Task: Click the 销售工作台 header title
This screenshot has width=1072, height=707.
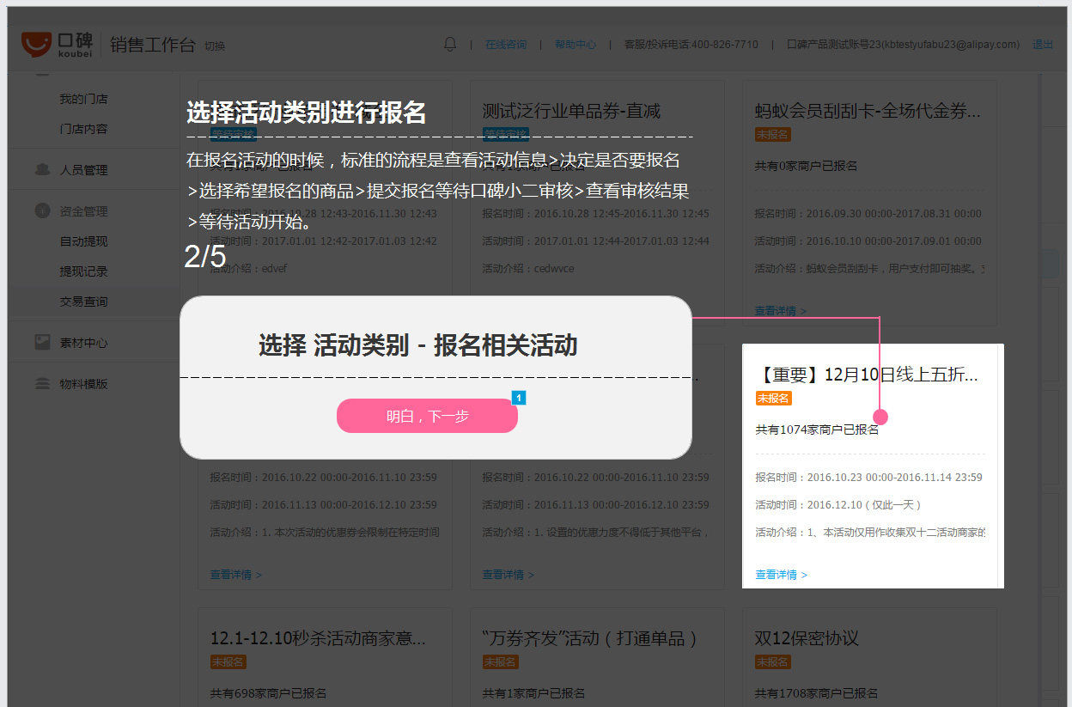Action: (x=153, y=45)
